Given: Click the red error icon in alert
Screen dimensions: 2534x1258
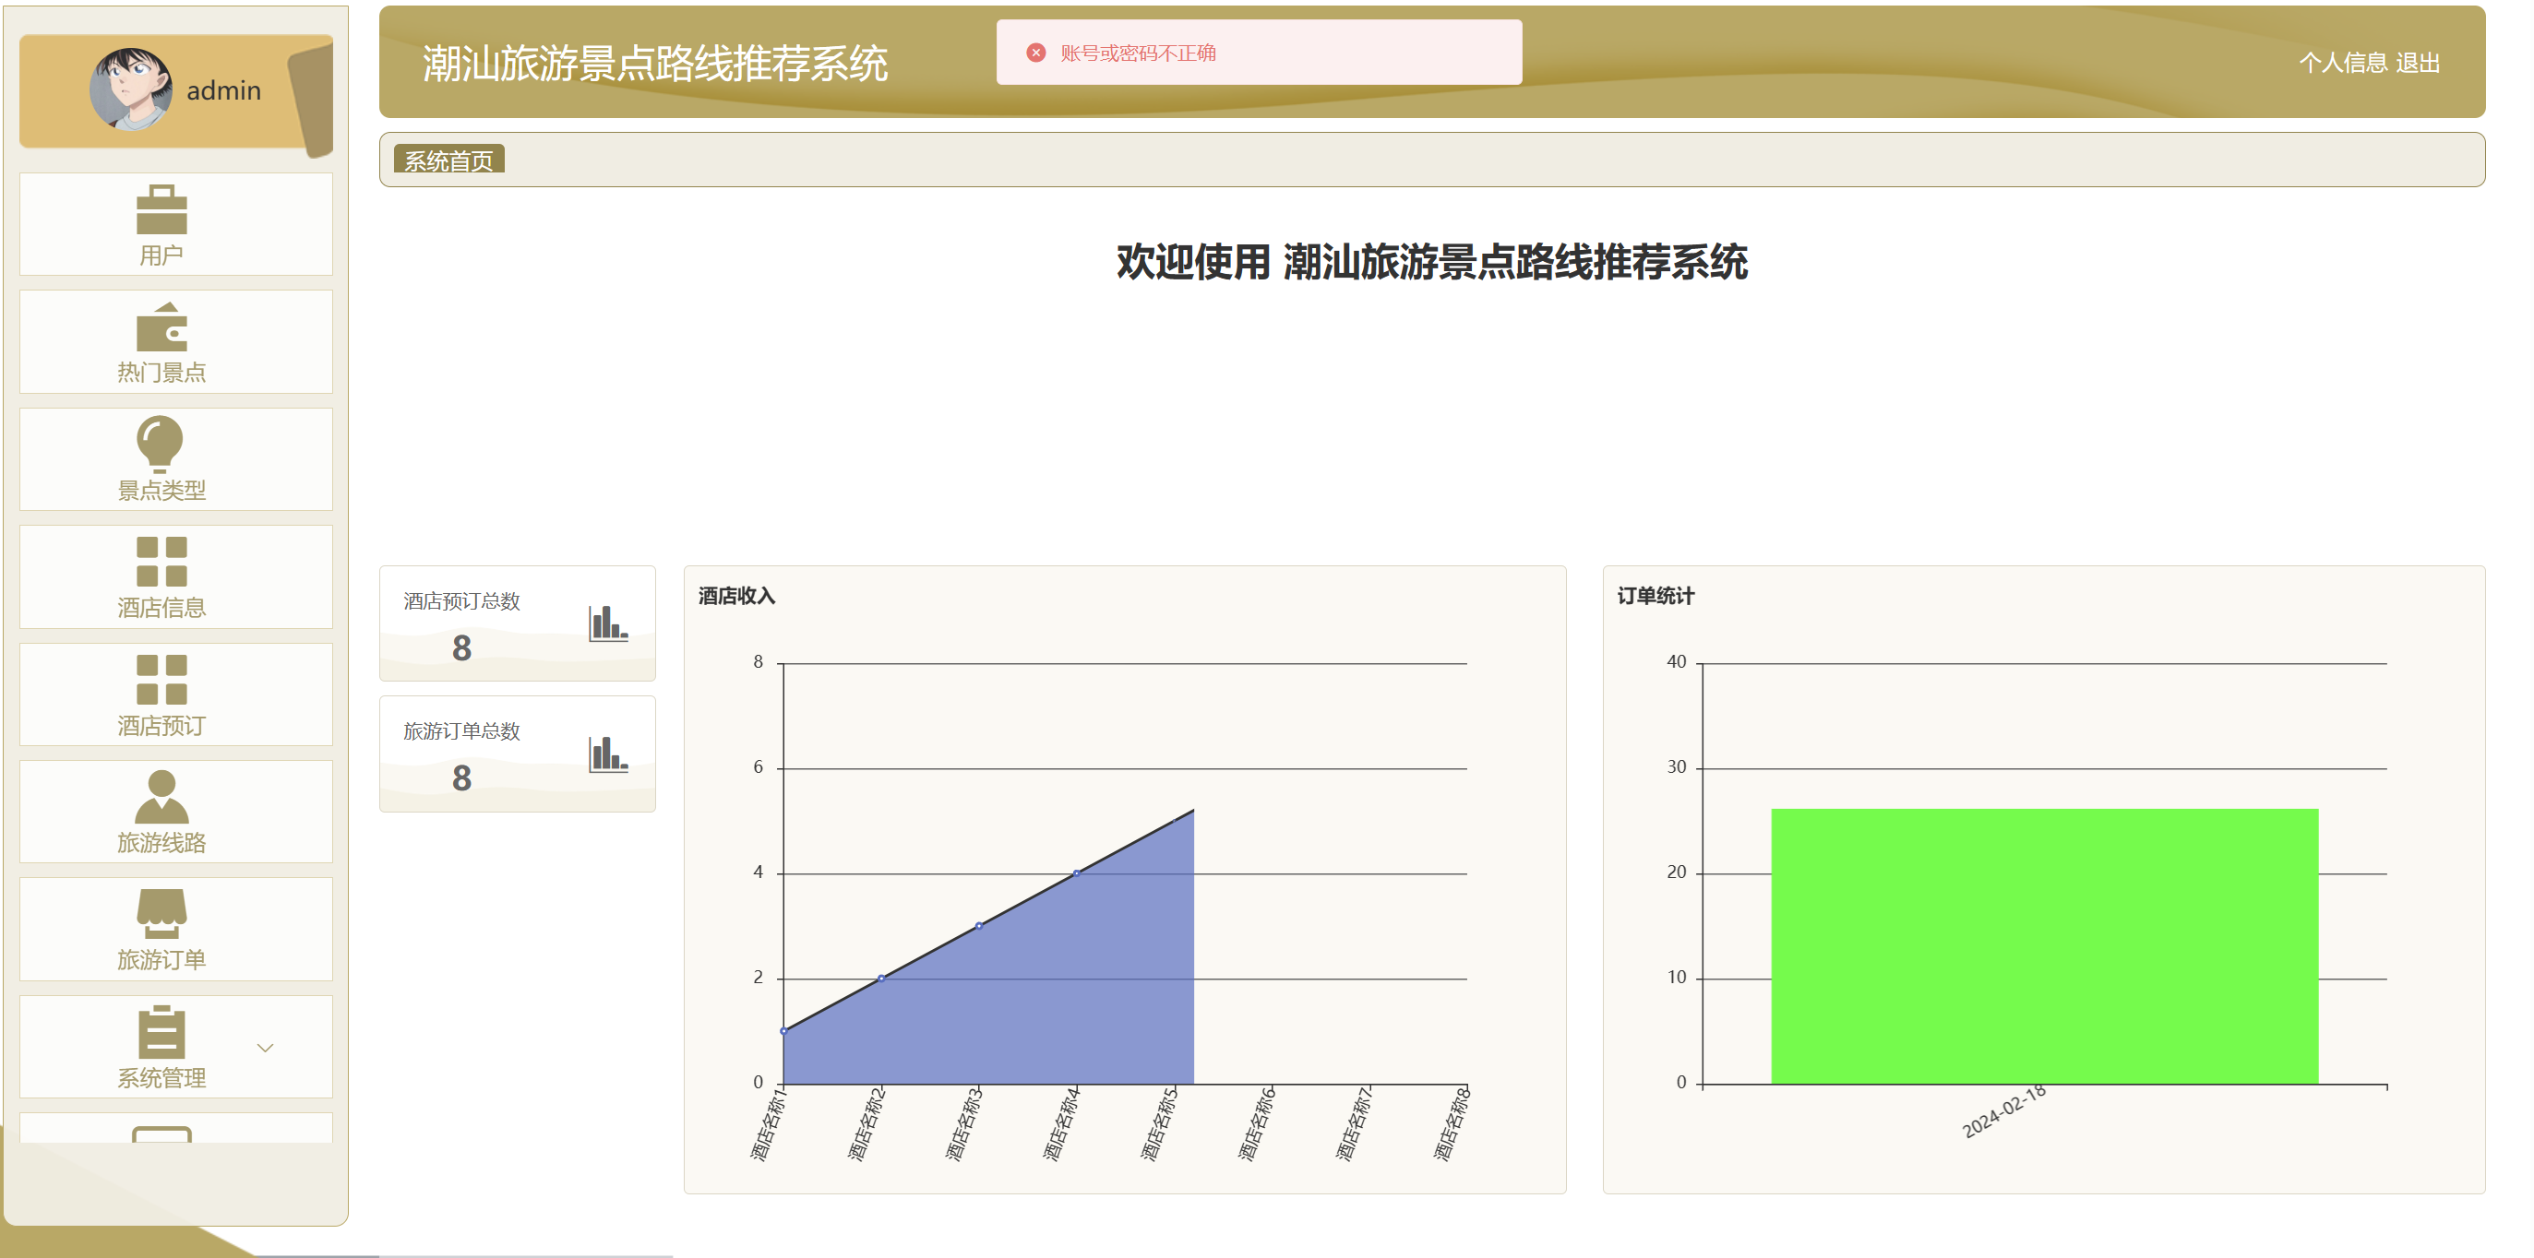Looking at the screenshot, I should [1035, 52].
